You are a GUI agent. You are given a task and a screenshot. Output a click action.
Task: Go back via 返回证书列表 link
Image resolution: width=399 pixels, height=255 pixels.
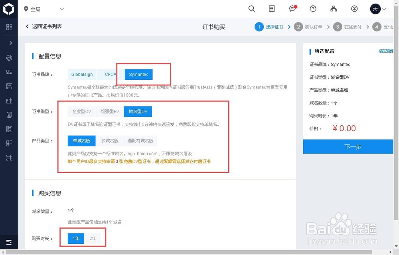(47, 26)
